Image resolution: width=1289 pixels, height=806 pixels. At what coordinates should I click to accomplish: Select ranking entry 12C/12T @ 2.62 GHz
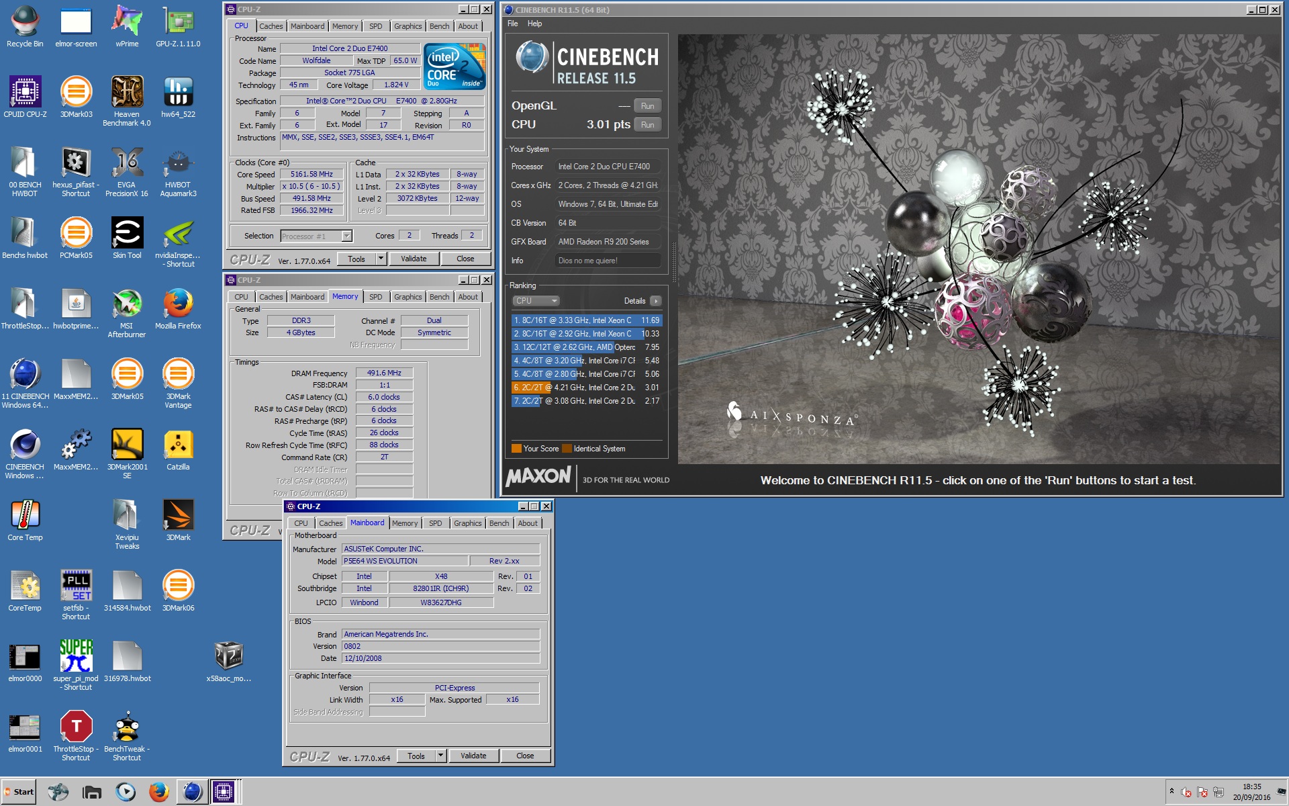click(587, 347)
